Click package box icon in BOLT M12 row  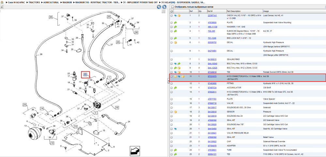click(x=179, y=68)
